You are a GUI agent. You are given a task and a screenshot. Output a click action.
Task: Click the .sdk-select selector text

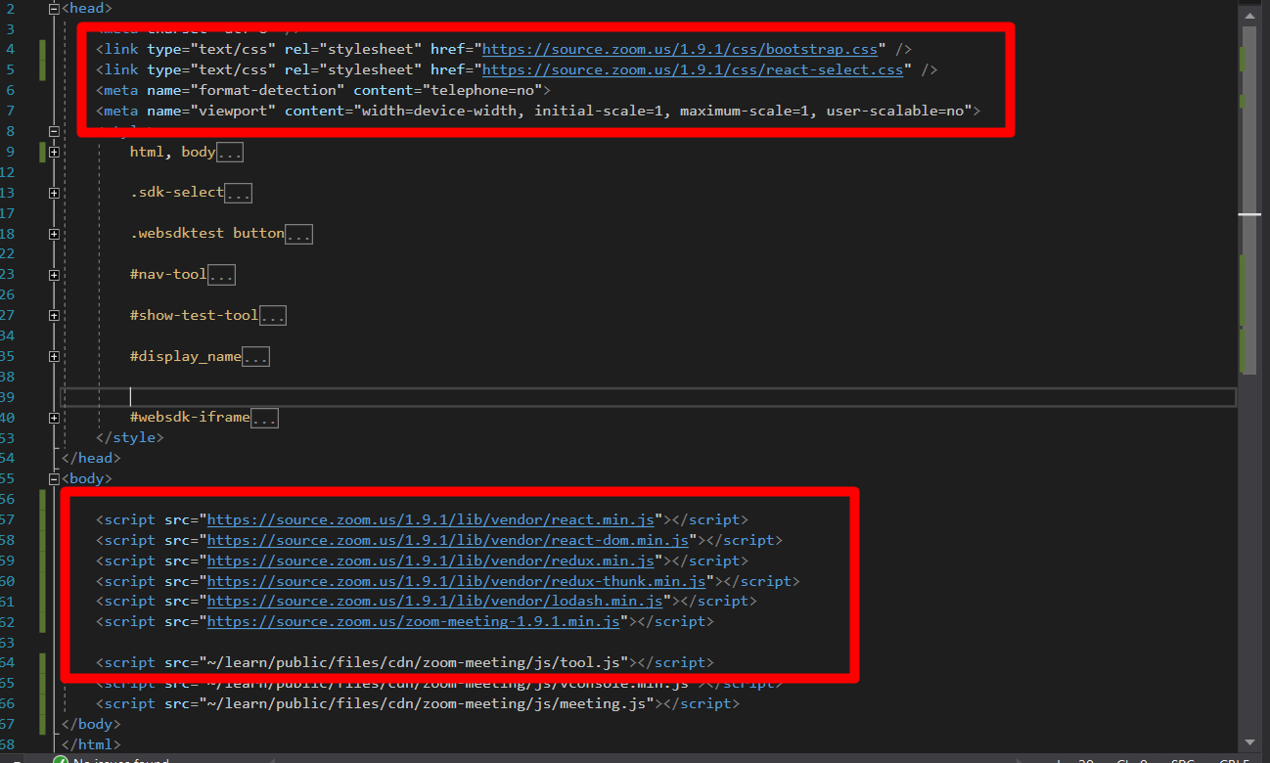177,193
